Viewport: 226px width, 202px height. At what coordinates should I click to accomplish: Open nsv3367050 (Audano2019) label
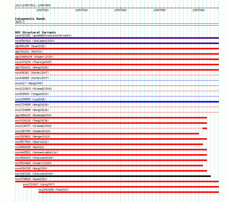point(33,131)
